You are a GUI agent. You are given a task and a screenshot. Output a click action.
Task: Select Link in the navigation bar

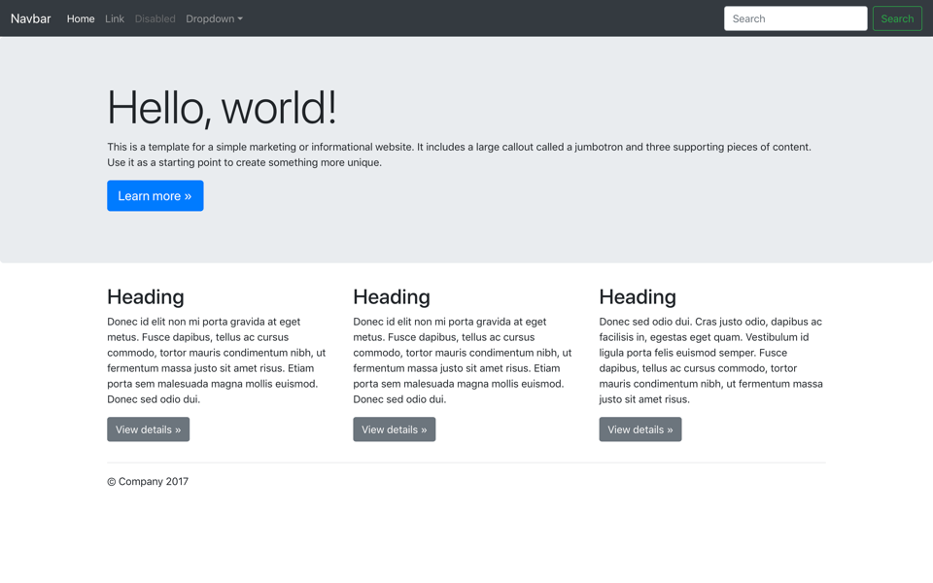tap(115, 17)
